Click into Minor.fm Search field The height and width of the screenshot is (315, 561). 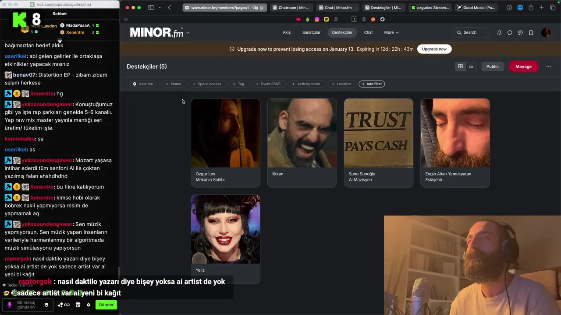(x=470, y=32)
